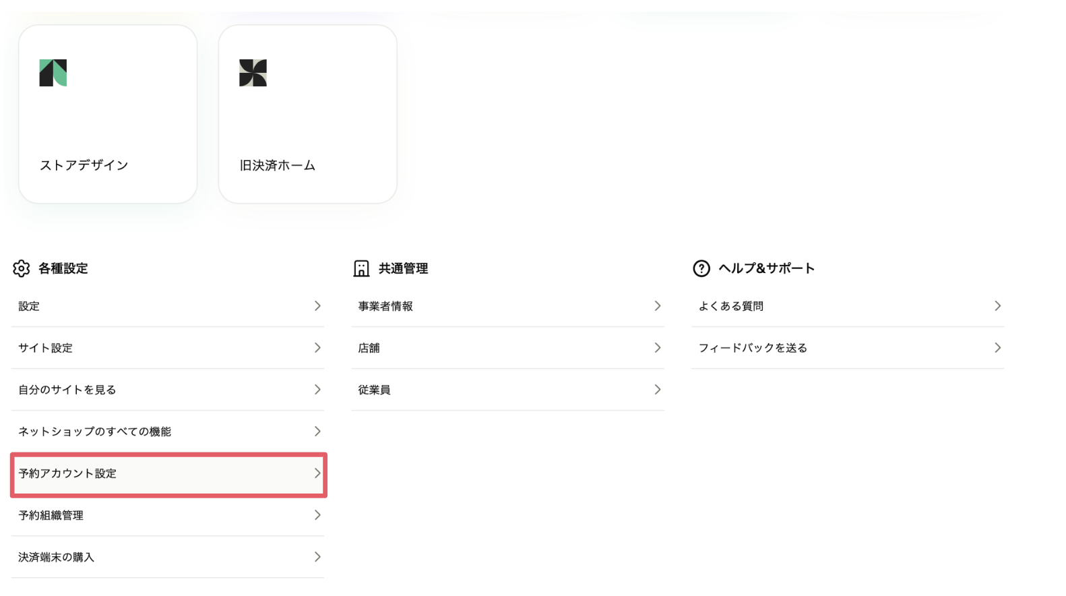Image resolution: width=1066 pixels, height=596 pixels.
Task: Click the 各種設定 section heading
Action: click(x=63, y=268)
